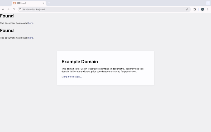Follow the first 'here' link
Viewport: 211px width, 132px height.
(x=30, y=23)
